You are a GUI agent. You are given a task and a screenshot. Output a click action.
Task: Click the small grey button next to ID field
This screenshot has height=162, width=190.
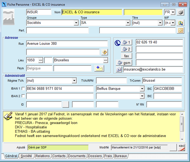pyautogui.click(x=65, y=104)
